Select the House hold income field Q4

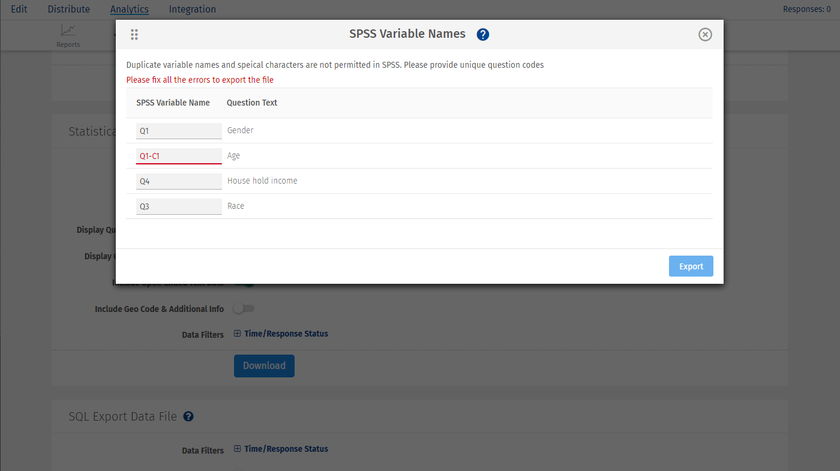pyautogui.click(x=179, y=181)
